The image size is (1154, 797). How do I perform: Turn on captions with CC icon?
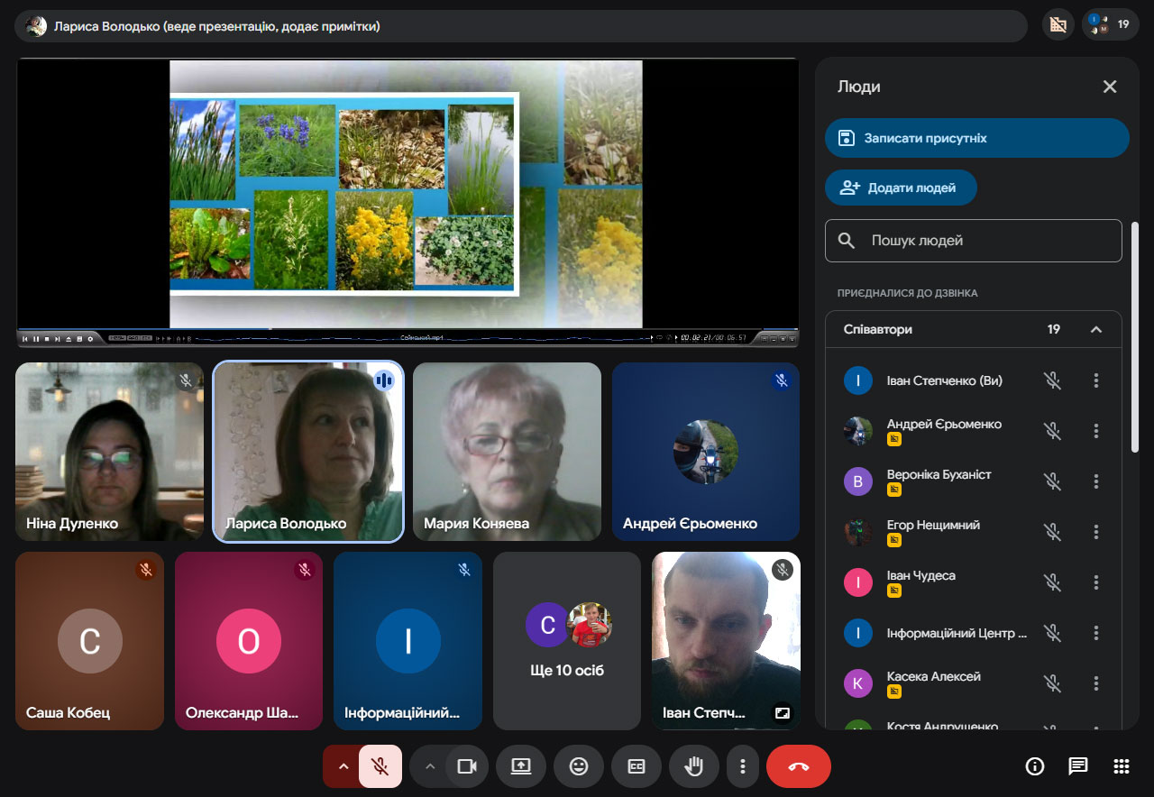[637, 766]
